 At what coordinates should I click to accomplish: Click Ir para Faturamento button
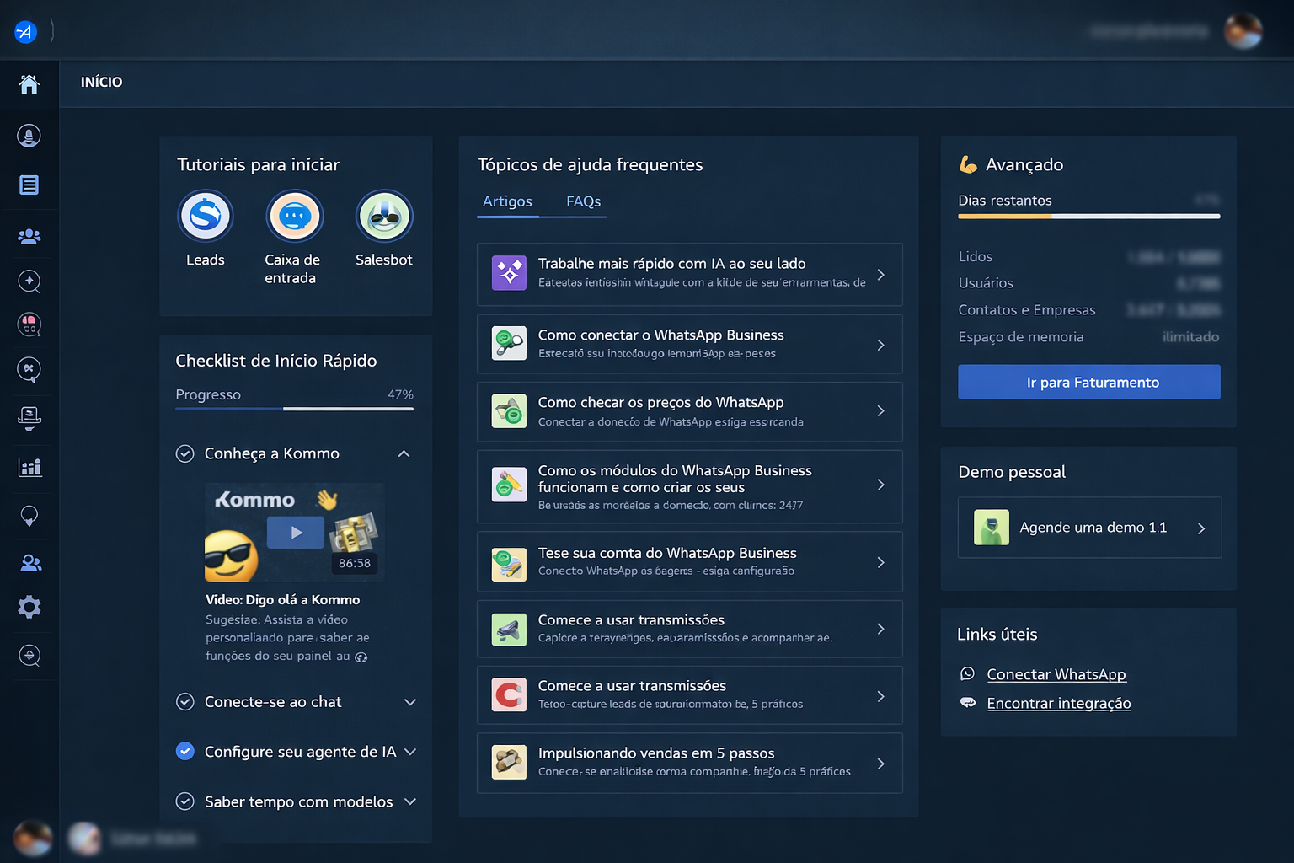[1088, 382]
